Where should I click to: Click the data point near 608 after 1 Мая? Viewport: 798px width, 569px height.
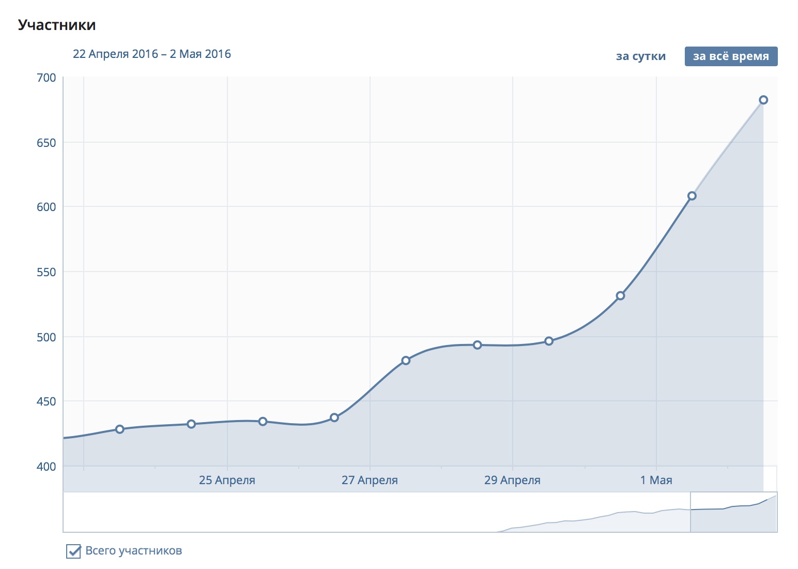[692, 196]
